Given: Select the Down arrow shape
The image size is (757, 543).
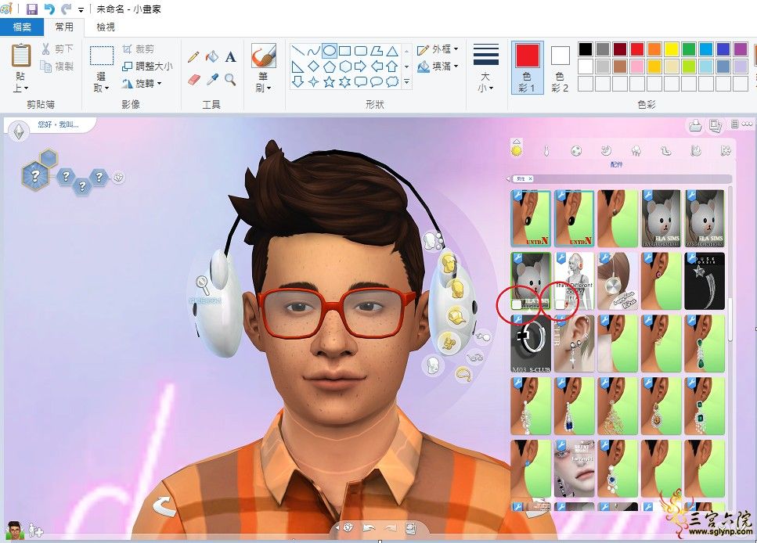Looking at the screenshot, I should [x=298, y=81].
